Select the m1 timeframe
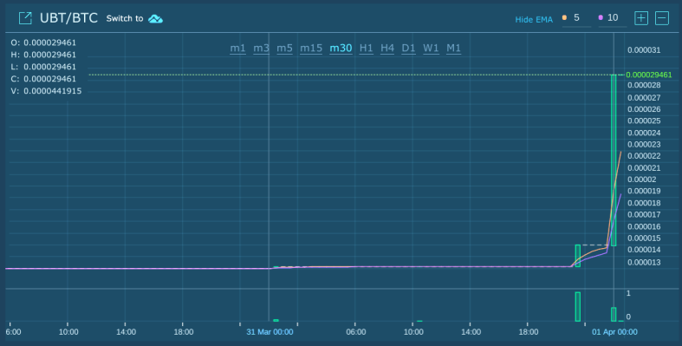This screenshot has height=346, width=682. 238,49
